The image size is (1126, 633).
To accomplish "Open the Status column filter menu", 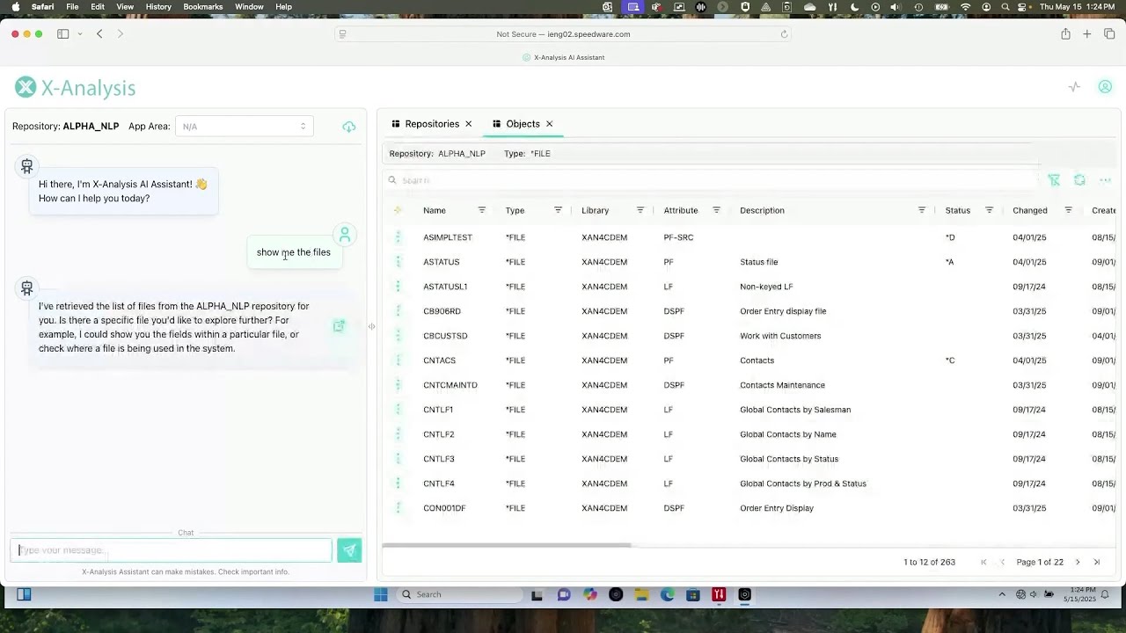I will point(989,210).
